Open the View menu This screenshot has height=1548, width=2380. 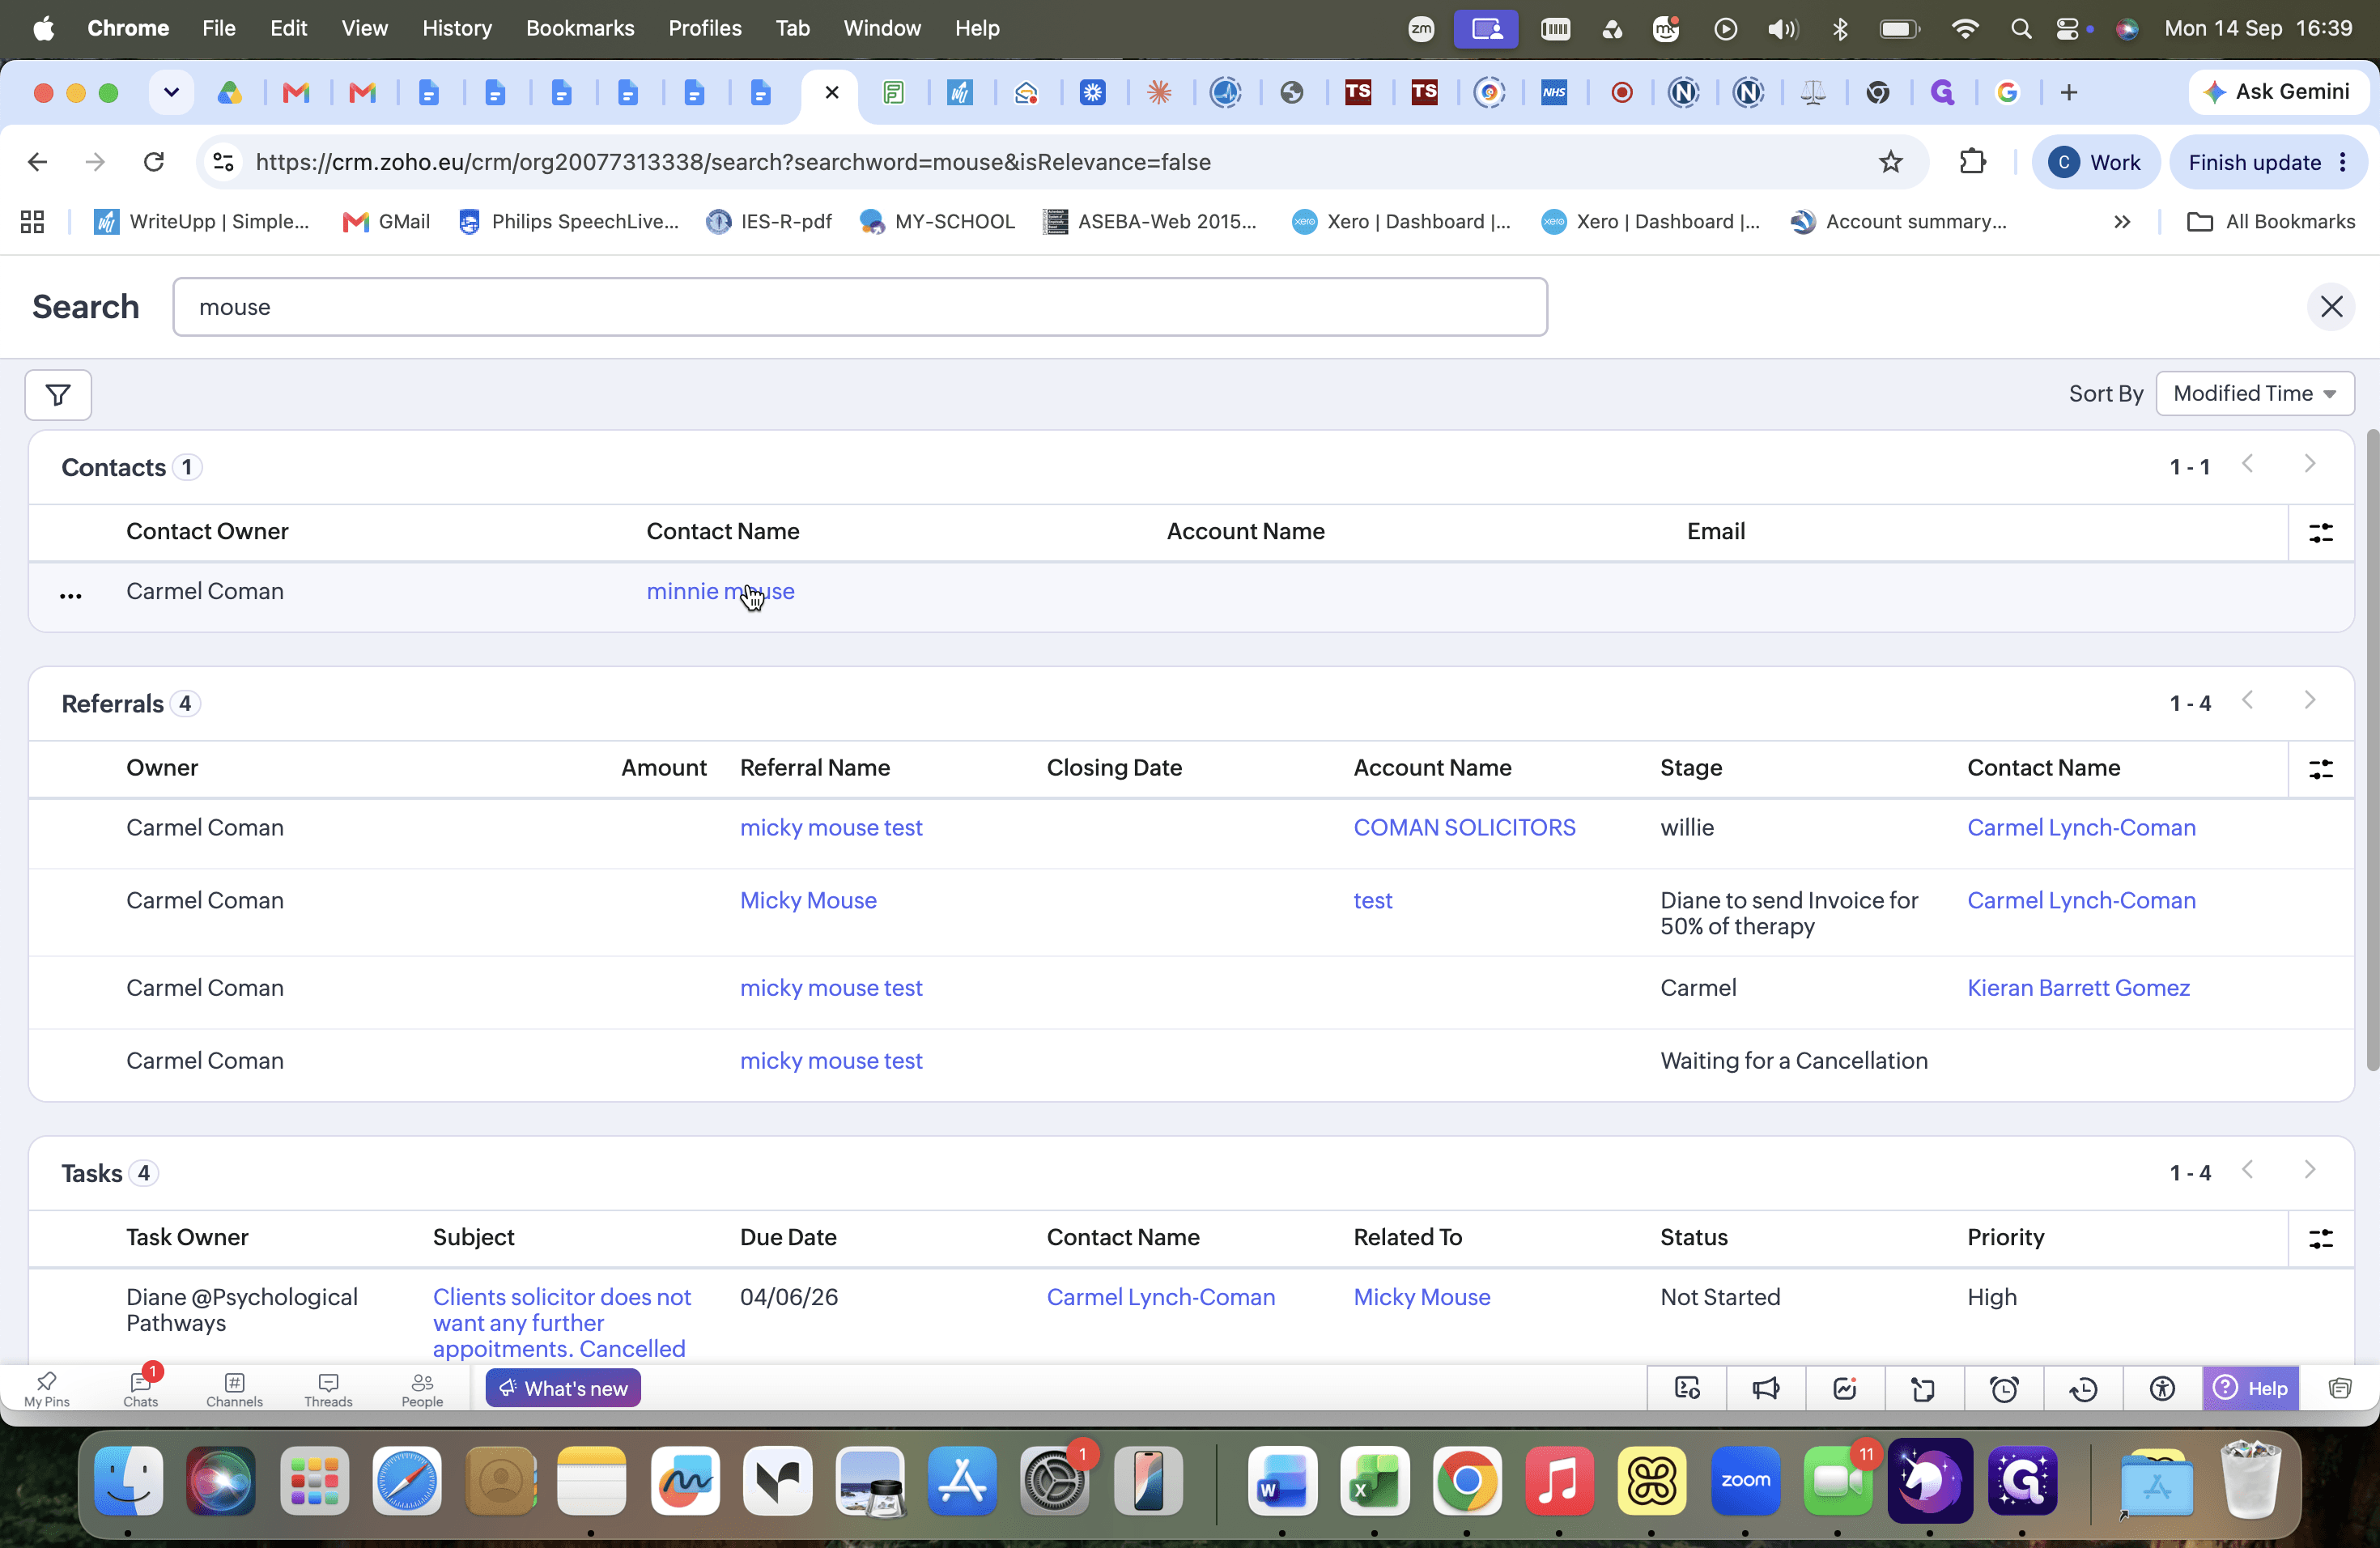(364, 28)
